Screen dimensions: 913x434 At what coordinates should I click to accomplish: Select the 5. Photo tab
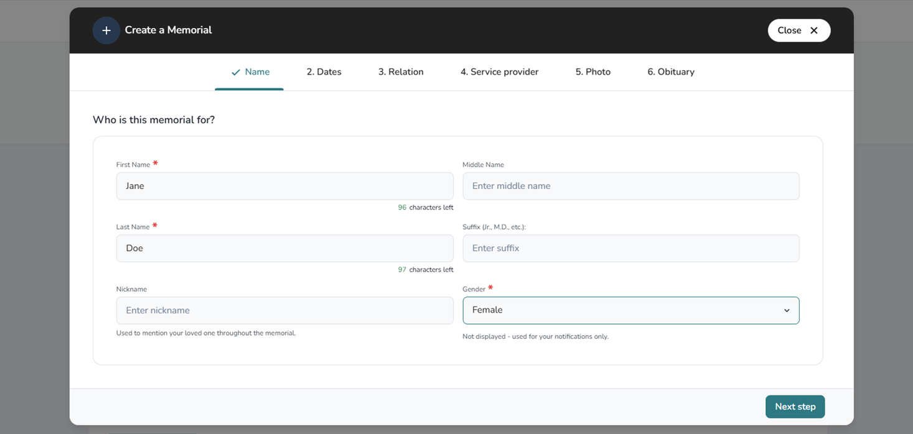click(x=592, y=72)
